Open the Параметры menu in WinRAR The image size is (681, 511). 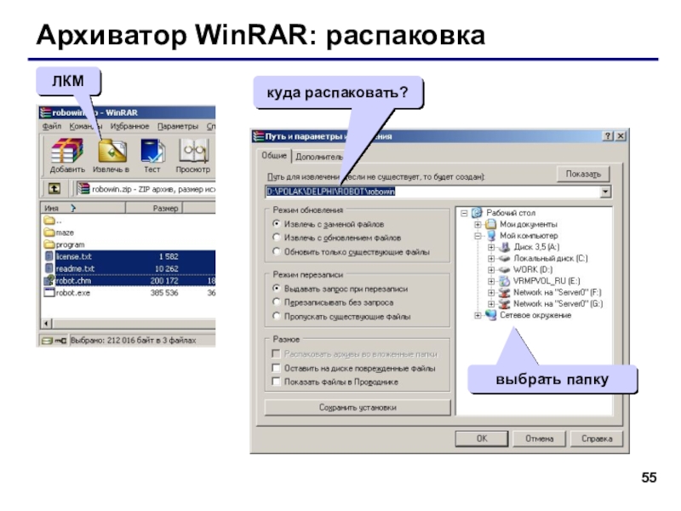tap(178, 126)
